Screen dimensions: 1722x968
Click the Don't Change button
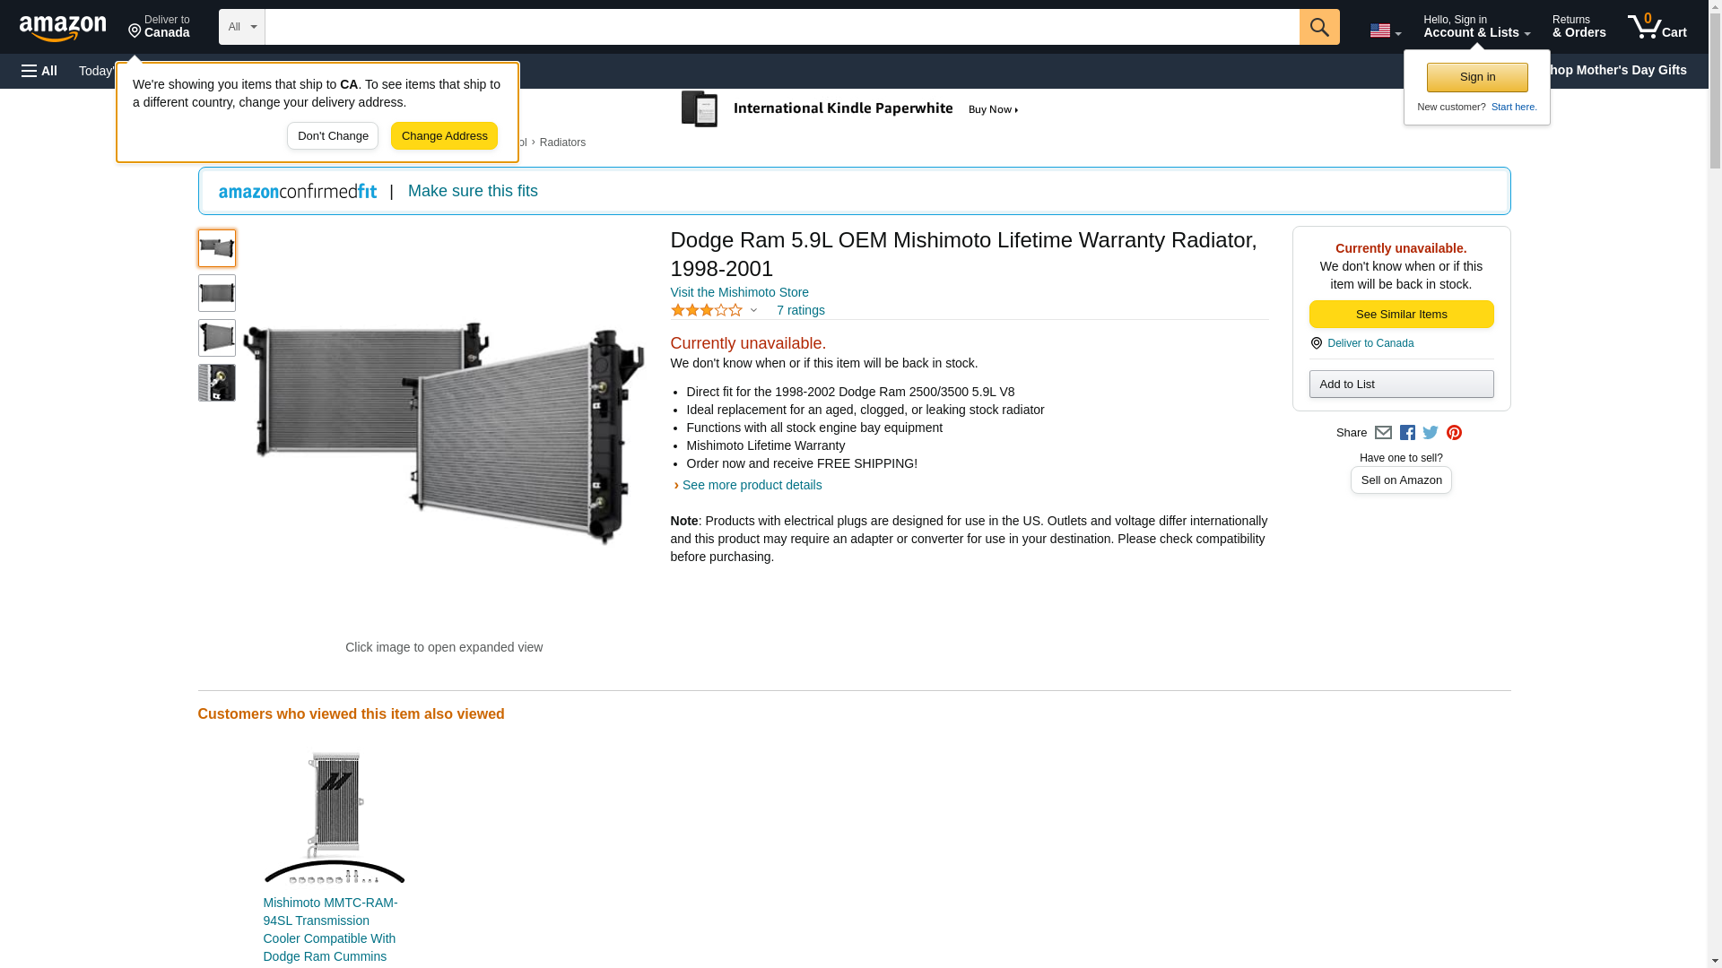pyautogui.click(x=333, y=136)
